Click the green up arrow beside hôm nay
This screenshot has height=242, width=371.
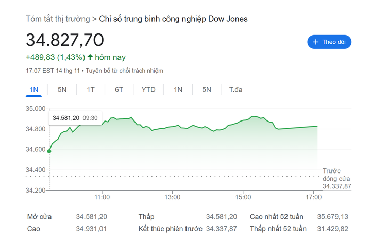(90, 57)
